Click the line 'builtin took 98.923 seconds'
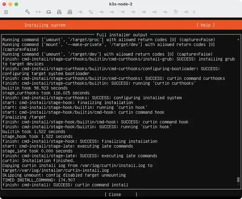The width and height of the screenshot is (242, 199). tap(35, 88)
